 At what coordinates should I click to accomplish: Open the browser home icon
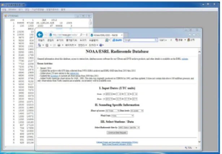click(190, 35)
